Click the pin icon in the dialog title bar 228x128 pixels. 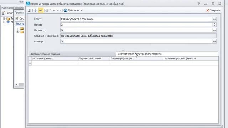[199, 4]
